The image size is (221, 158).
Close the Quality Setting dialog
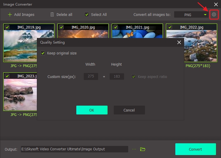pyautogui.click(x=179, y=42)
